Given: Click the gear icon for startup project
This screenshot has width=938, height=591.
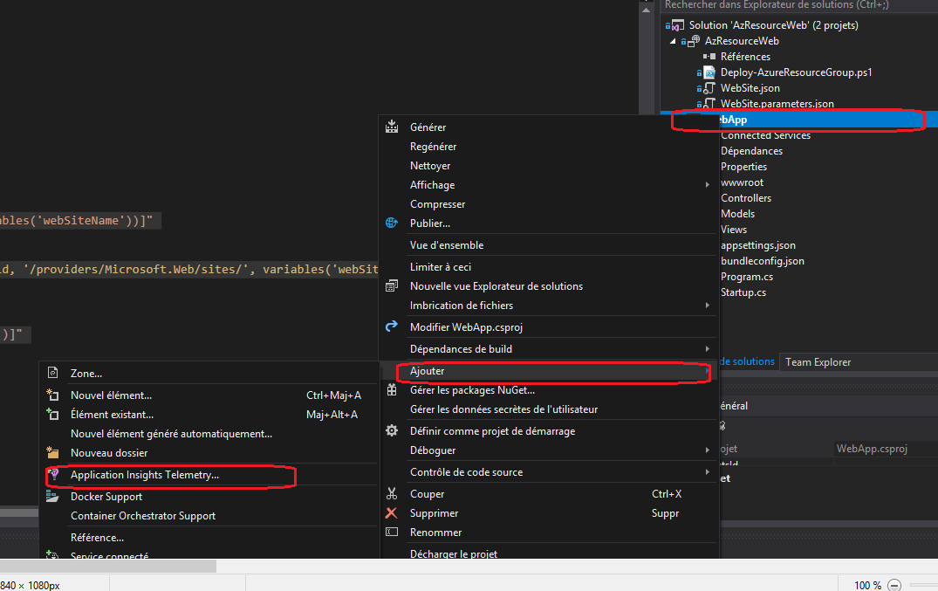Looking at the screenshot, I should (x=392, y=430).
